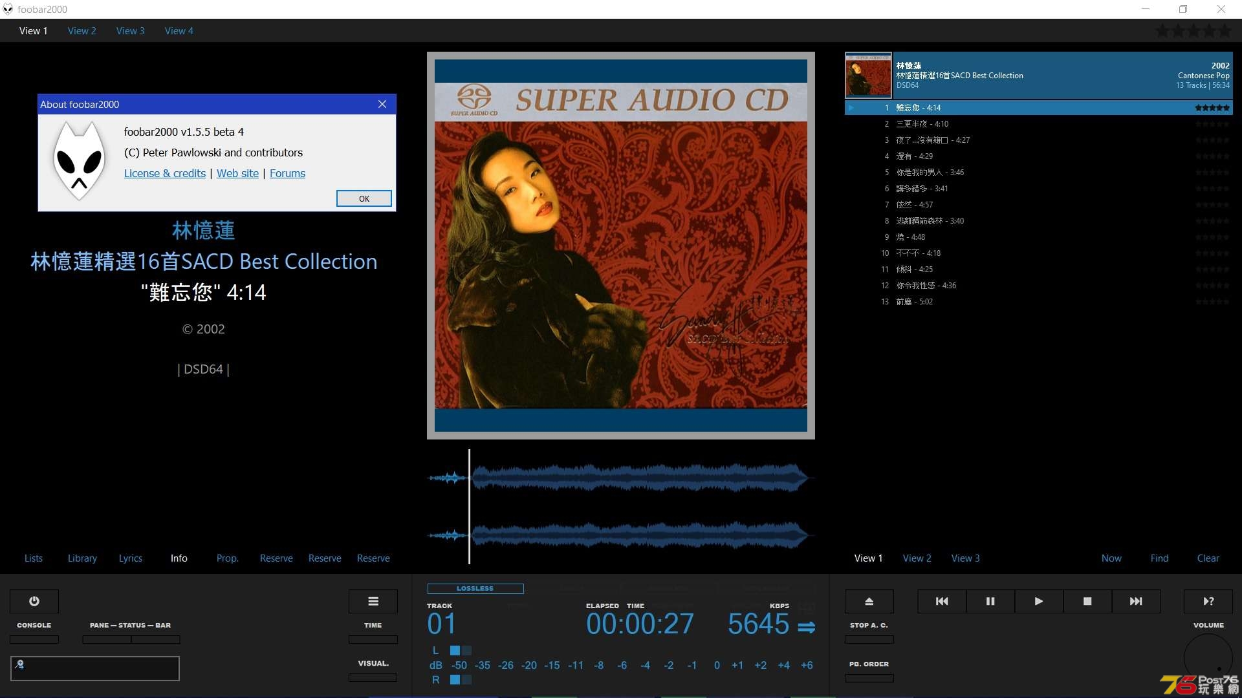The width and height of the screenshot is (1242, 698).
Task: Select the Library tab in bottom panel
Action: click(x=82, y=557)
